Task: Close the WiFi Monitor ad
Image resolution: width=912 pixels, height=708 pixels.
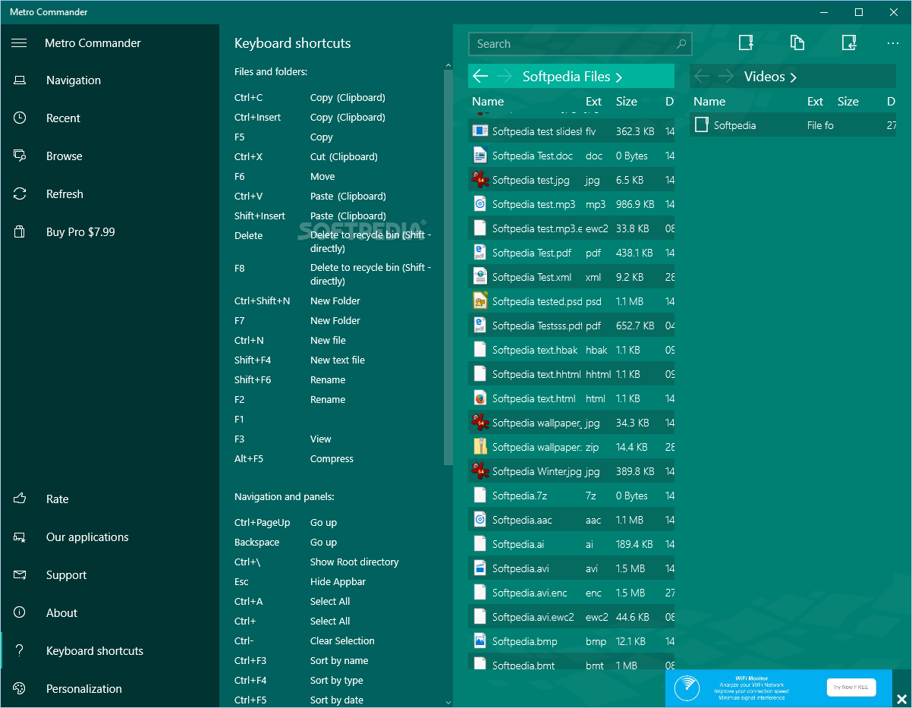Action: tap(901, 699)
